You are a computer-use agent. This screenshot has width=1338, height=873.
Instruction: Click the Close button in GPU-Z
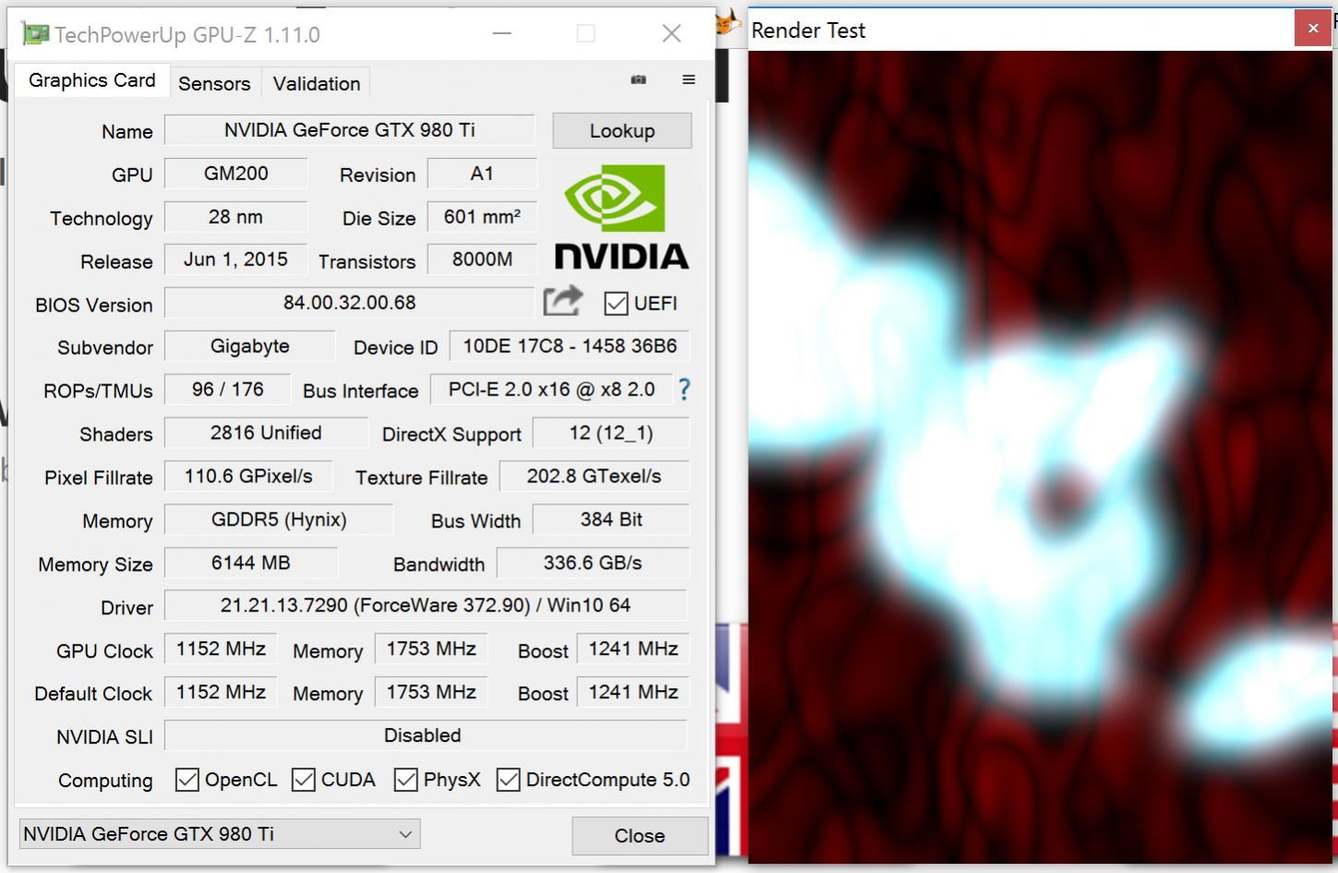pyautogui.click(x=640, y=836)
